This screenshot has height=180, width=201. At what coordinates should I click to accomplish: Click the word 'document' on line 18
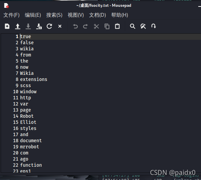coord(31,141)
